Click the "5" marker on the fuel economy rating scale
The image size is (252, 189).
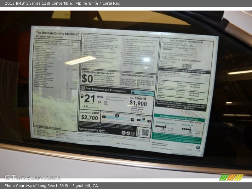117,116
